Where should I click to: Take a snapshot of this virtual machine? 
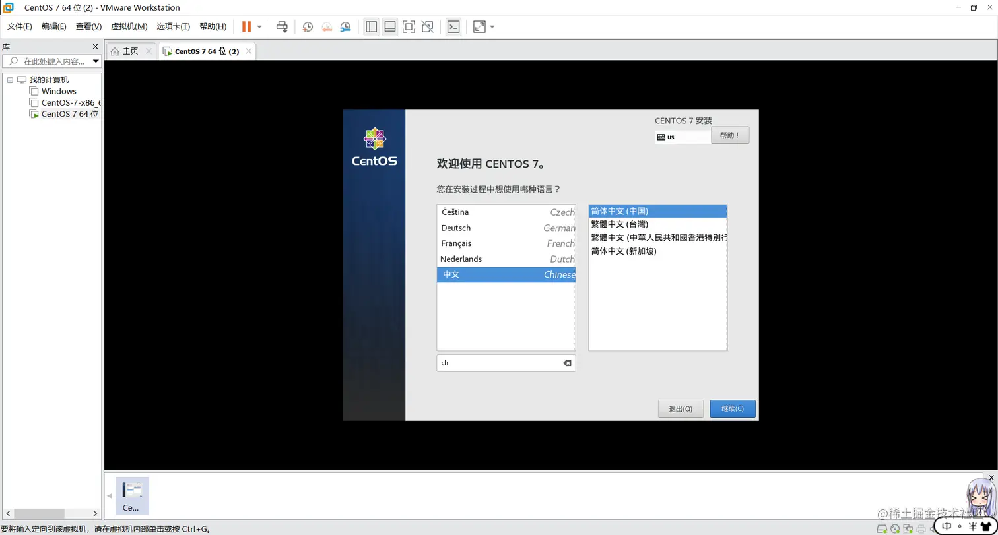pos(308,27)
